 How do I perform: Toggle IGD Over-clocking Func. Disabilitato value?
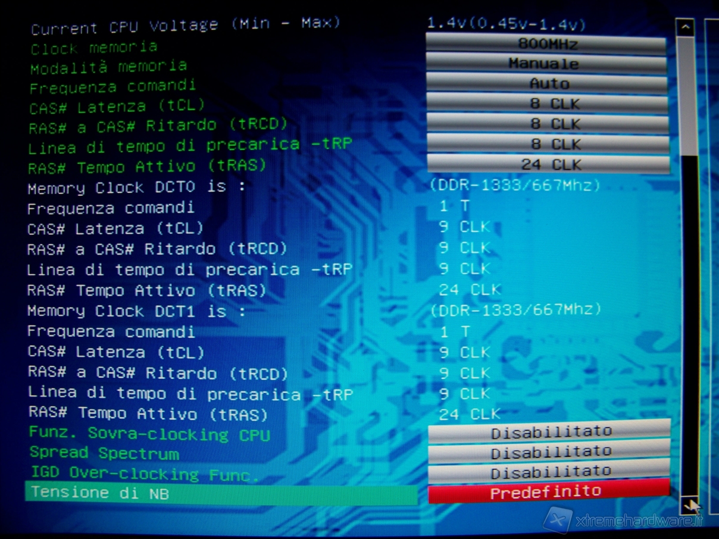point(549,472)
